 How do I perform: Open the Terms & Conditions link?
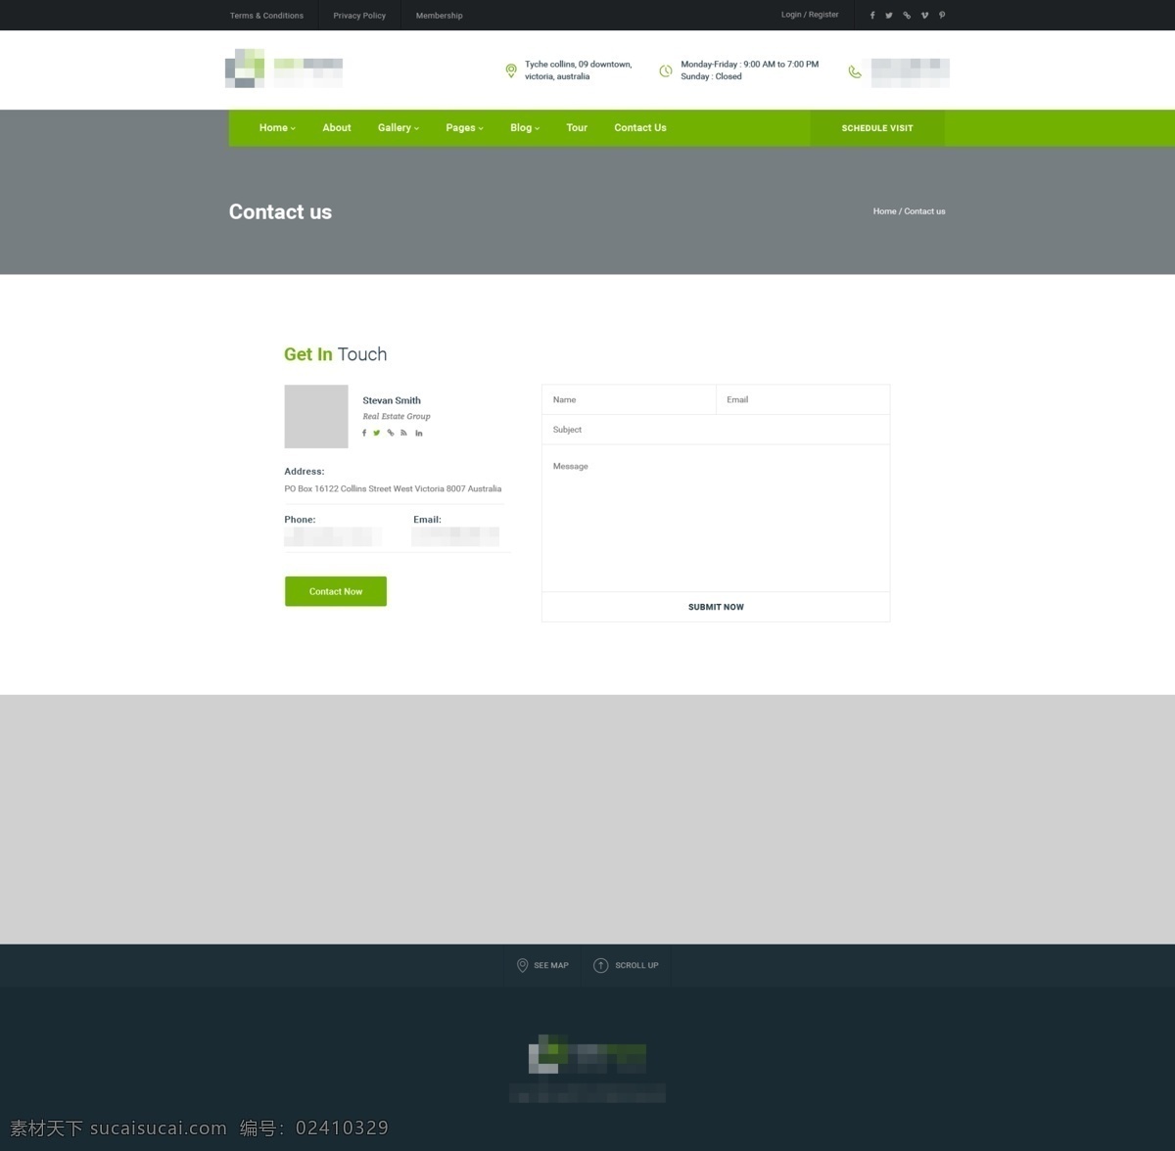click(x=266, y=16)
